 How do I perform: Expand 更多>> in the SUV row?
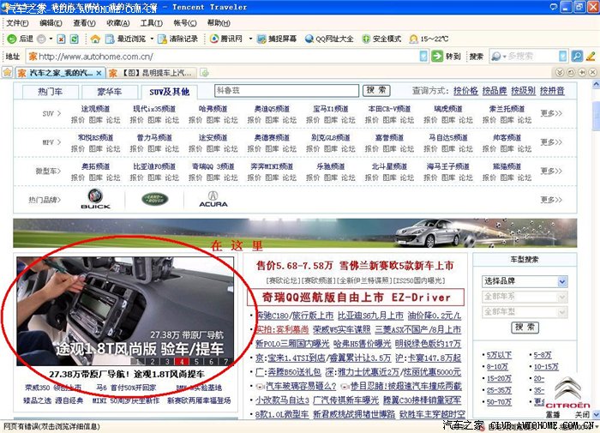point(551,113)
